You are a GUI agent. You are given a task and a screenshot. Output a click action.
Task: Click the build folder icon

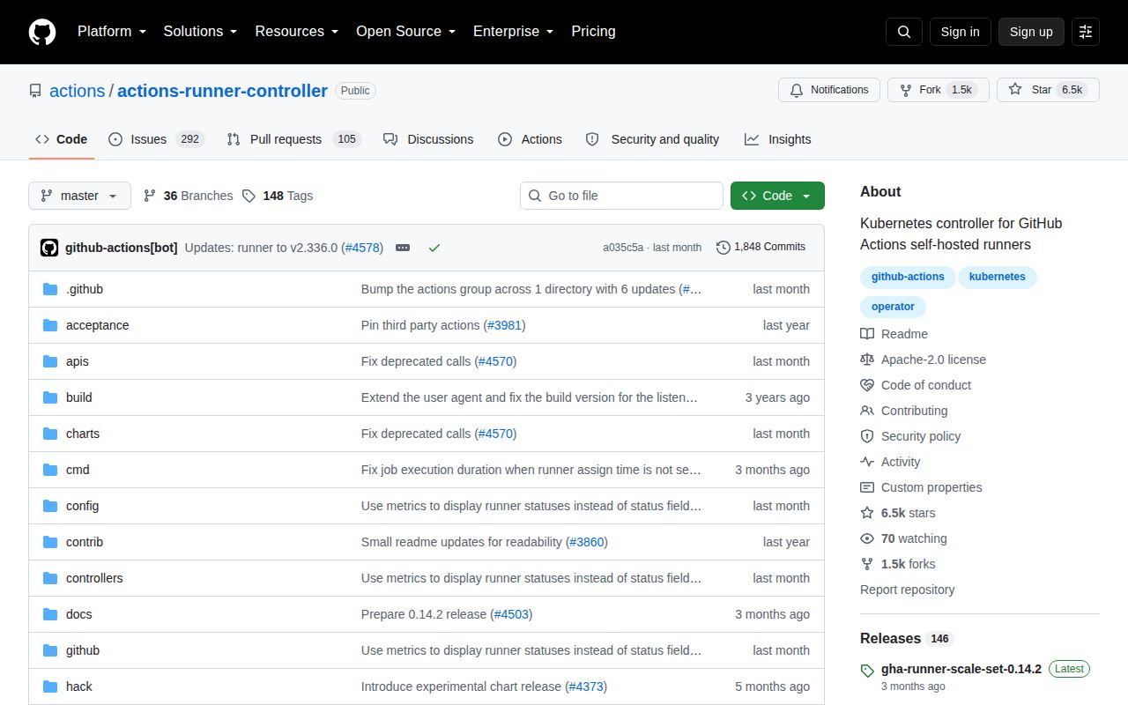click(x=50, y=397)
